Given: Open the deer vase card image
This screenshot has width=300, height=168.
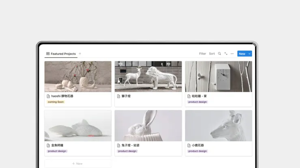Looking at the screenshot, I should click(x=219, y=126).
